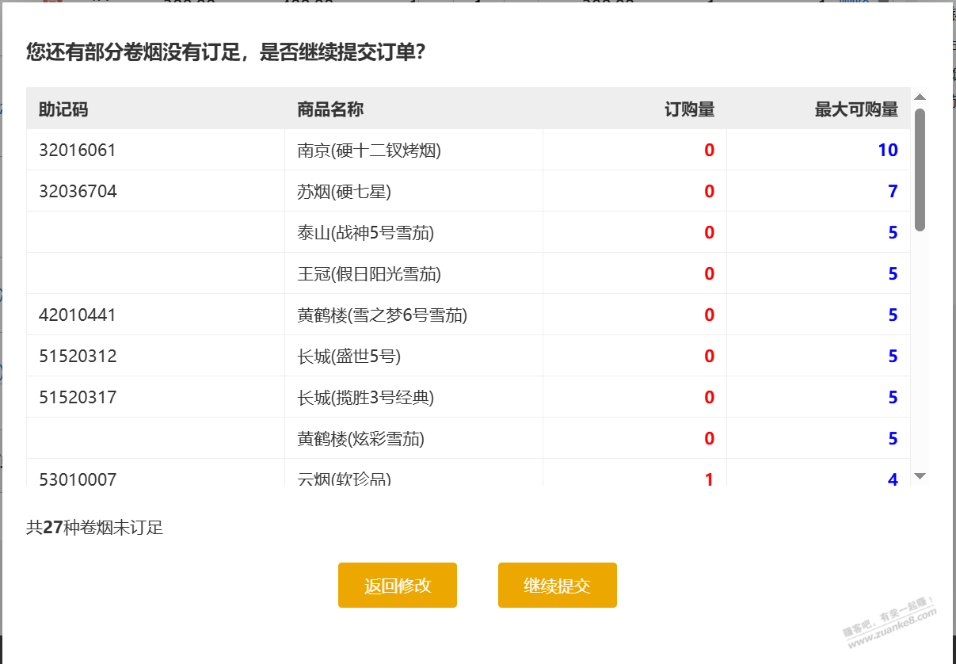956x664 pixels.
Task: Click the scrollbar down arrow of the table
Action: 920,475
